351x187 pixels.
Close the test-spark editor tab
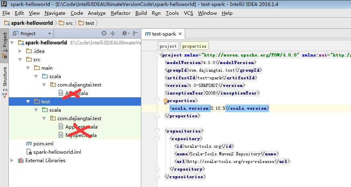180,34
